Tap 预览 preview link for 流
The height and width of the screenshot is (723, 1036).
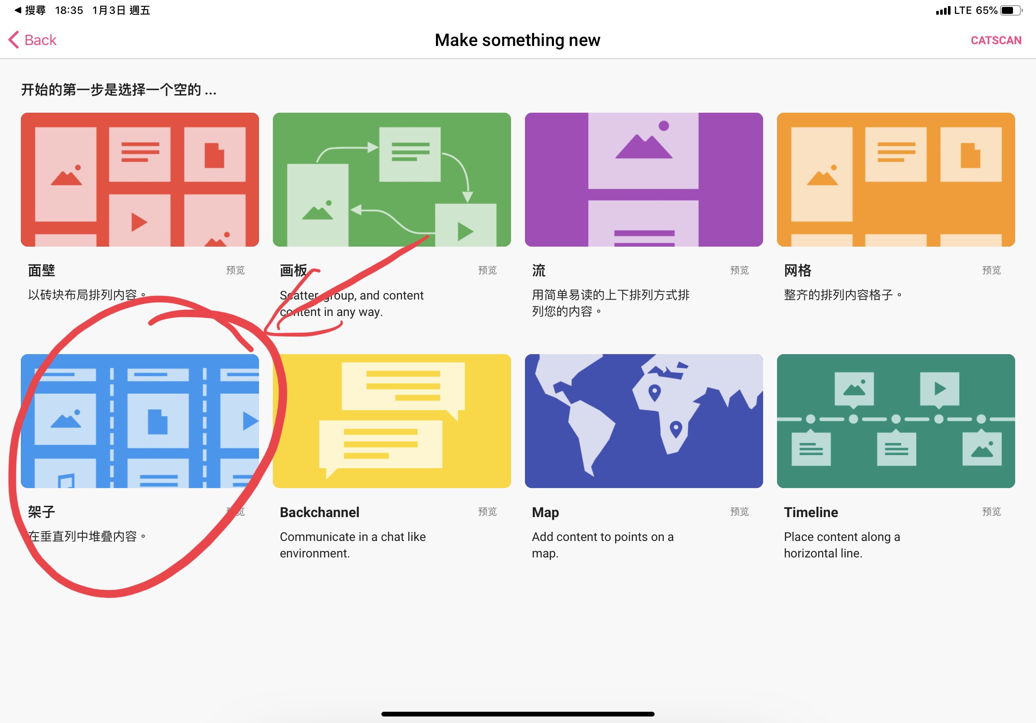pyautogui.click(x=739, y=270)
